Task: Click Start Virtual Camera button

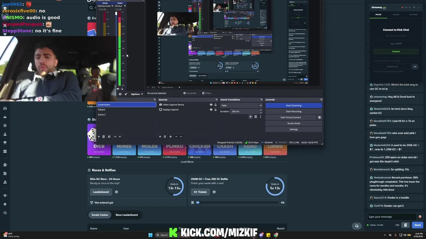Action: (291, 118)
